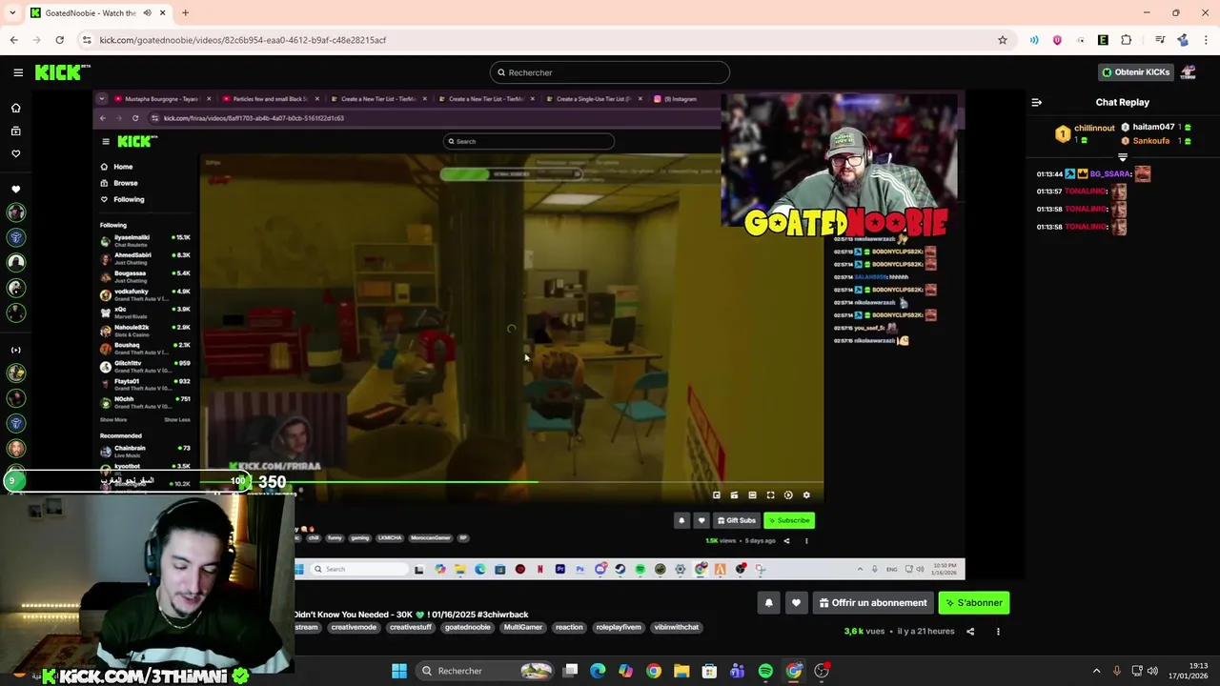Open the Following heart sidebar icon
The width and height of the screenshot is (1220, 686).
click(15, 153)
